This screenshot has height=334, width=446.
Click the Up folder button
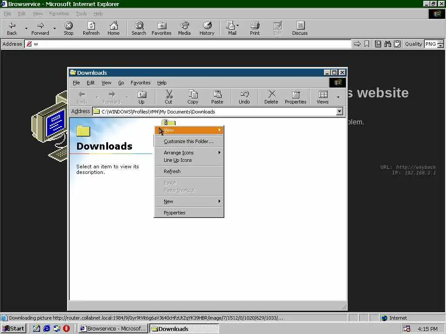pos(142,97)
